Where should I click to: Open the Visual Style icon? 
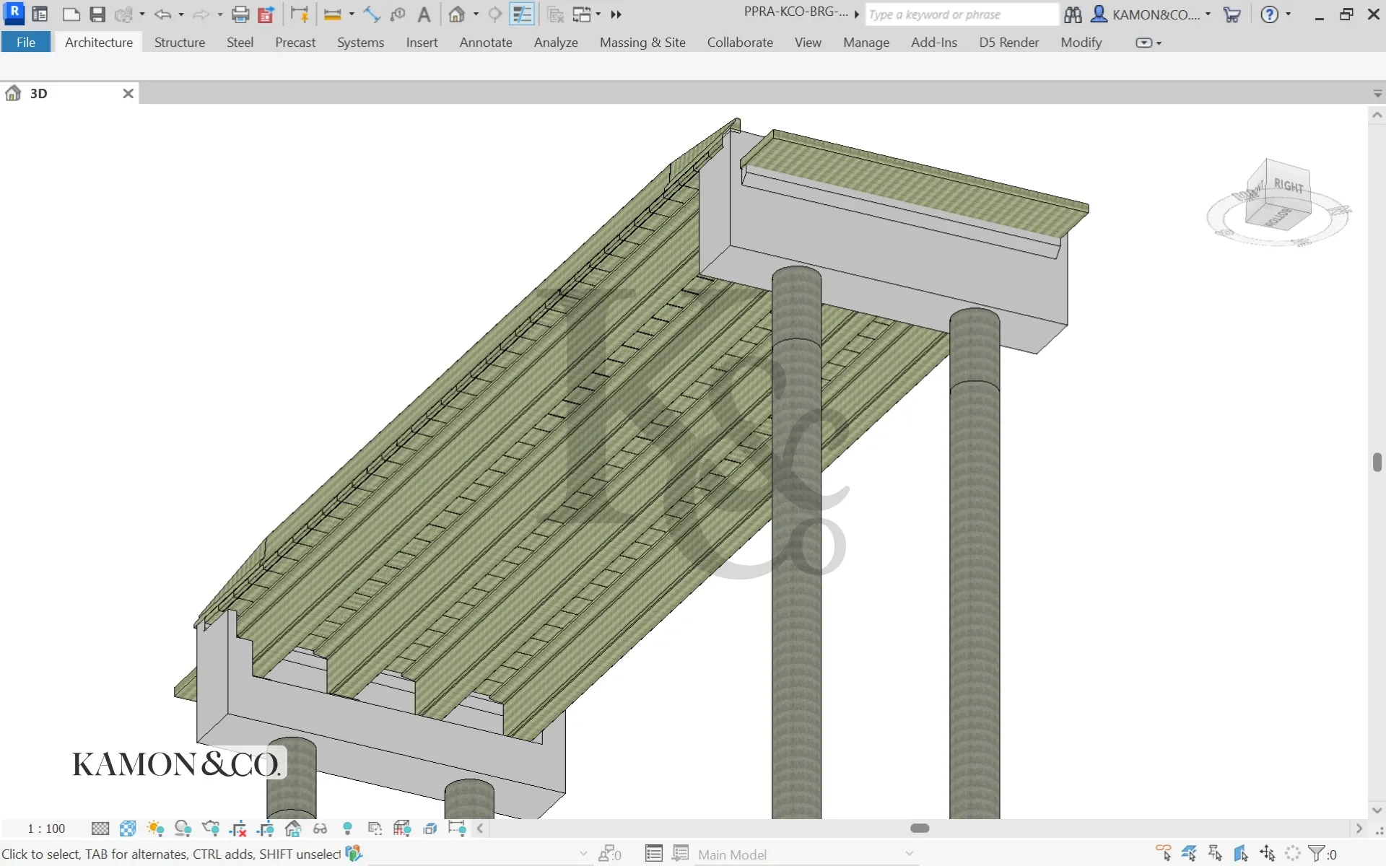(128, 828)
